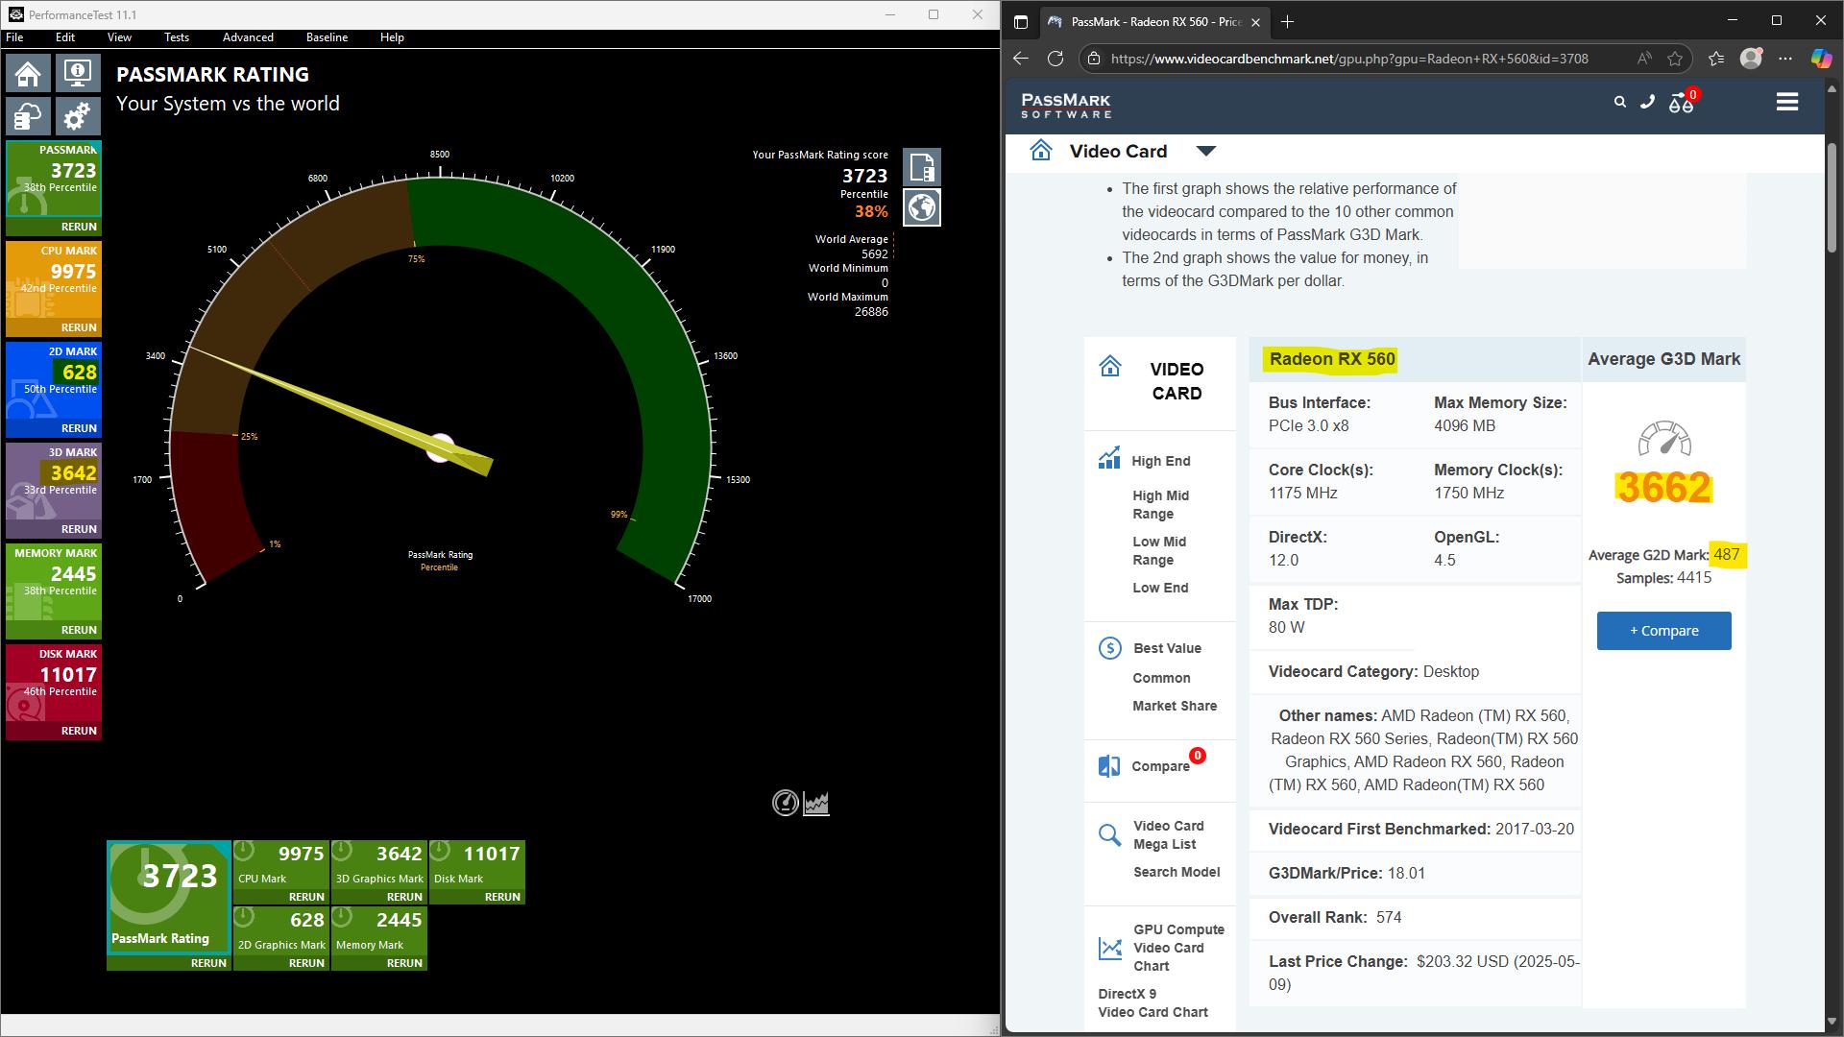
Task: Reload the browser page
Action: (1055, 59)
